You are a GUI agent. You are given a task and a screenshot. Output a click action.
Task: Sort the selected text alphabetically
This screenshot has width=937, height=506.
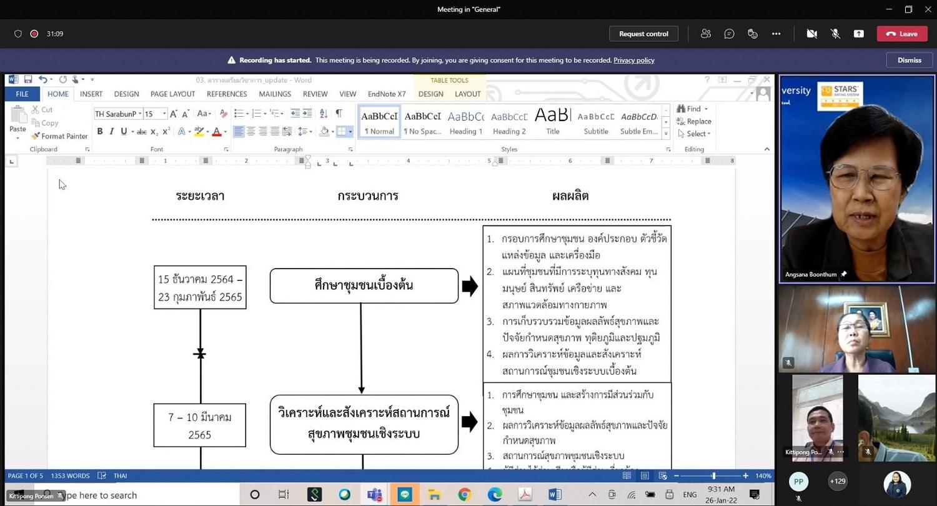(x=324, y=114)
